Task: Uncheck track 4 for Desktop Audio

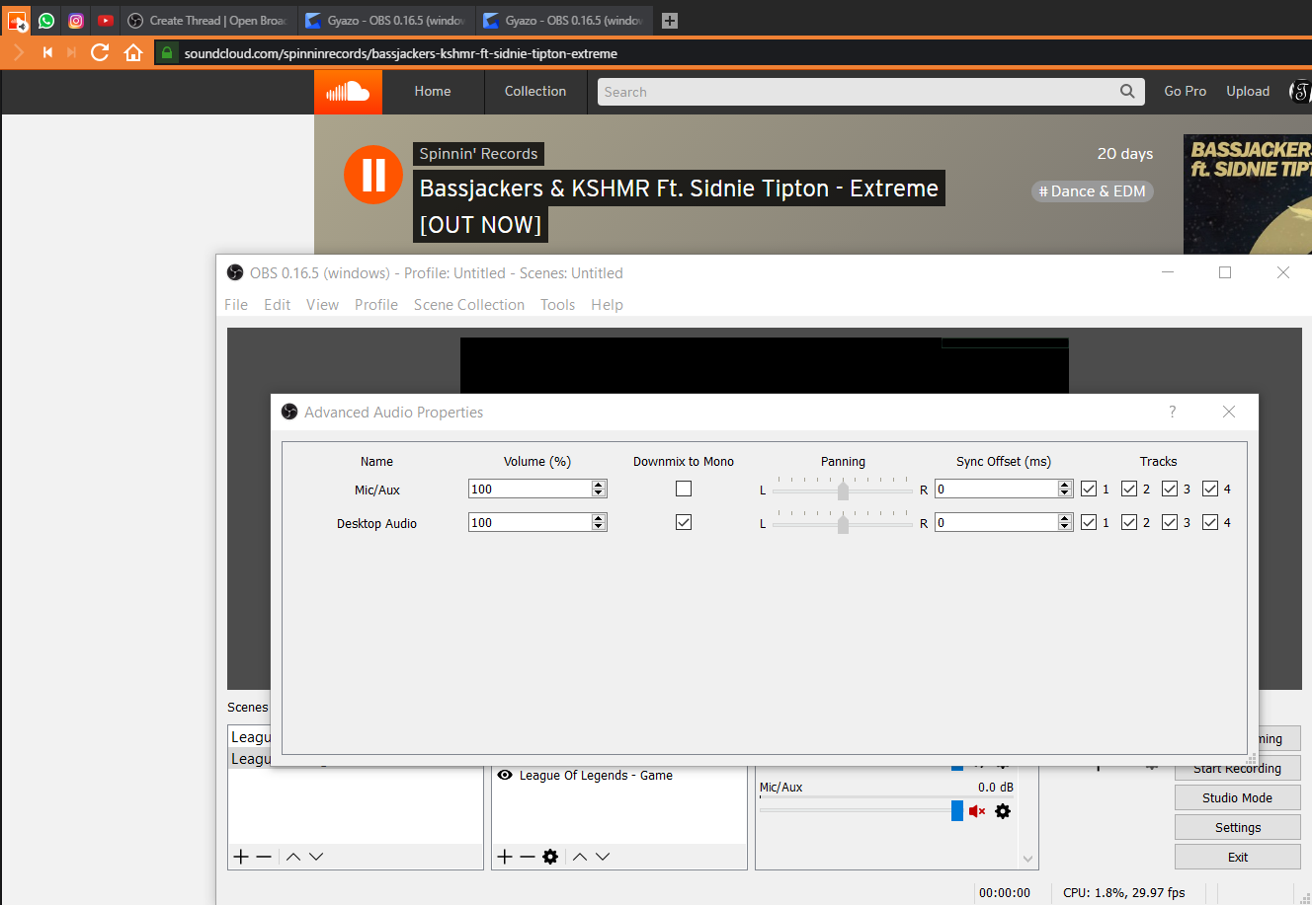Action: [1210, 522]
